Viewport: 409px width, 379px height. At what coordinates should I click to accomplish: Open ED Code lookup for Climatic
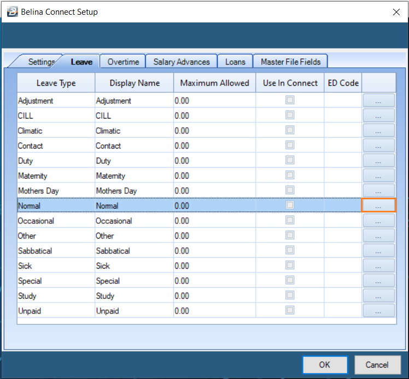(x=378, y=131)
